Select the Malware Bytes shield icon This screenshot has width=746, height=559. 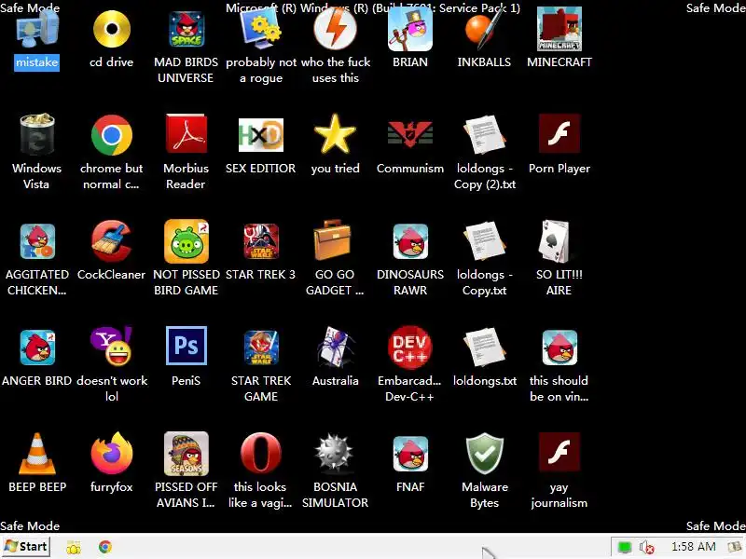click(484, 454)
